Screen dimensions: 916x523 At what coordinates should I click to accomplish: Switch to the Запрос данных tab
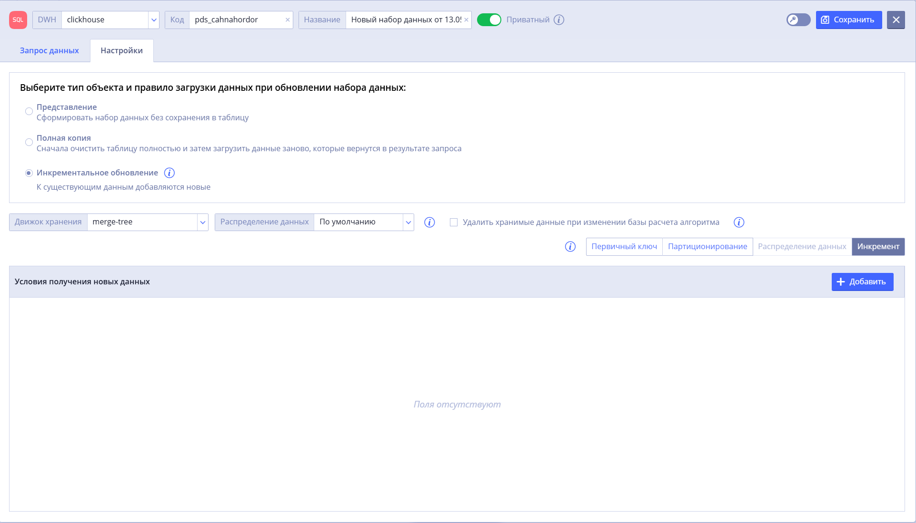click(50, 50)
